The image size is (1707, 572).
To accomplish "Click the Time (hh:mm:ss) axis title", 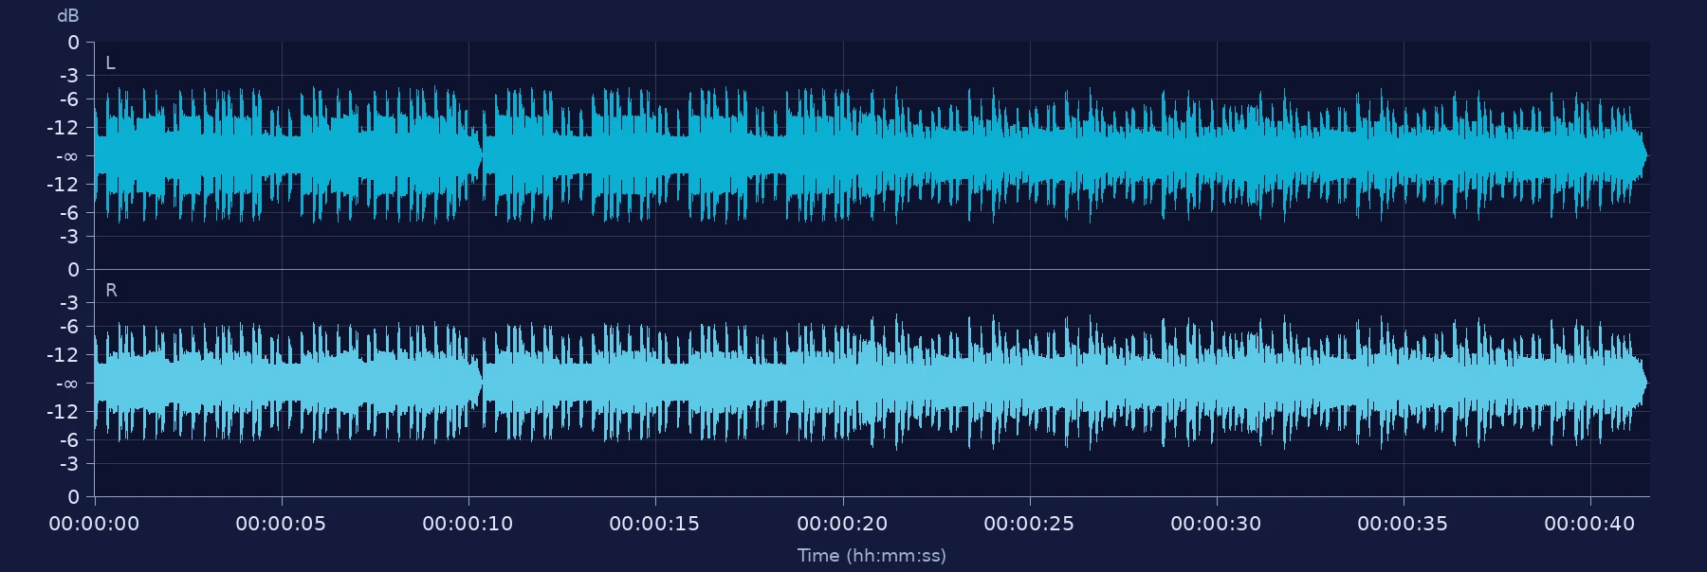I will coord(872,556).
